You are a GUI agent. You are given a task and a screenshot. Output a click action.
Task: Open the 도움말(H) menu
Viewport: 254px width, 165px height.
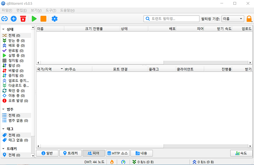click(67, 10)
